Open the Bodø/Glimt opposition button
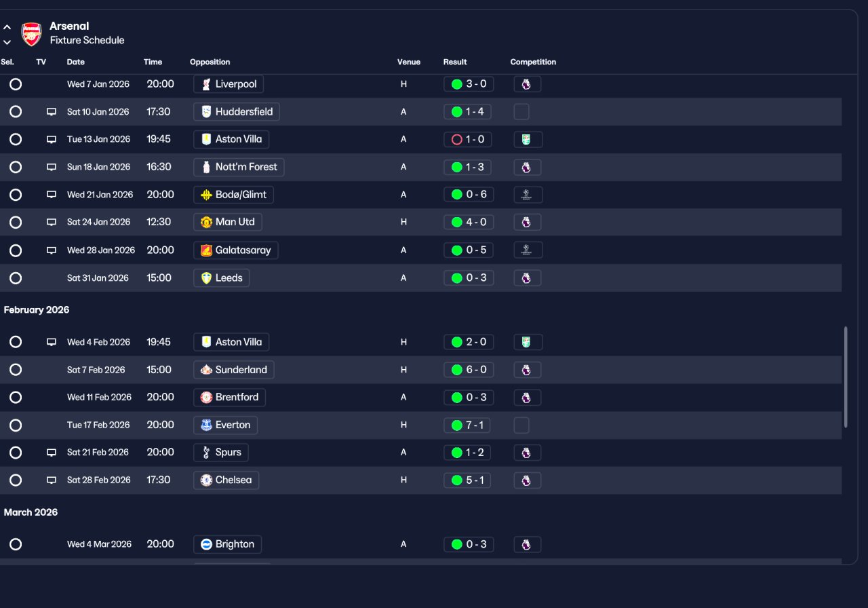The height and width of the screenshot is (608, 868). tap(233, 195)
